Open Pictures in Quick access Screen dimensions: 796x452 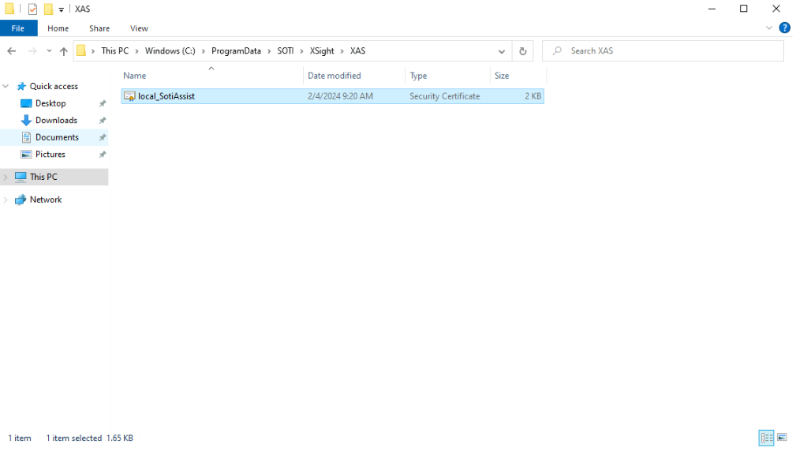click(50, 155)
